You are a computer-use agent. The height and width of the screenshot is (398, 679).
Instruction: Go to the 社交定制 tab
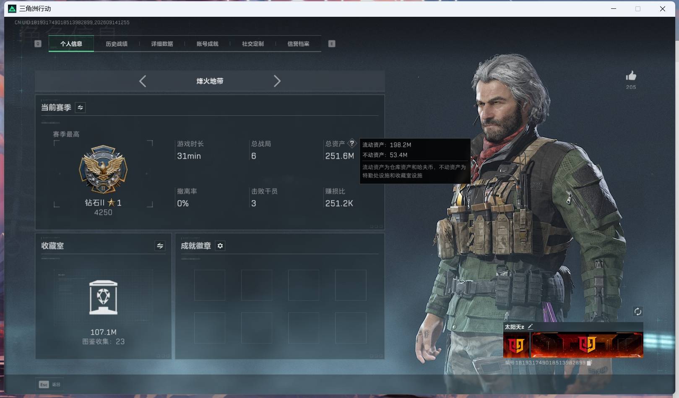coord(253,44)
